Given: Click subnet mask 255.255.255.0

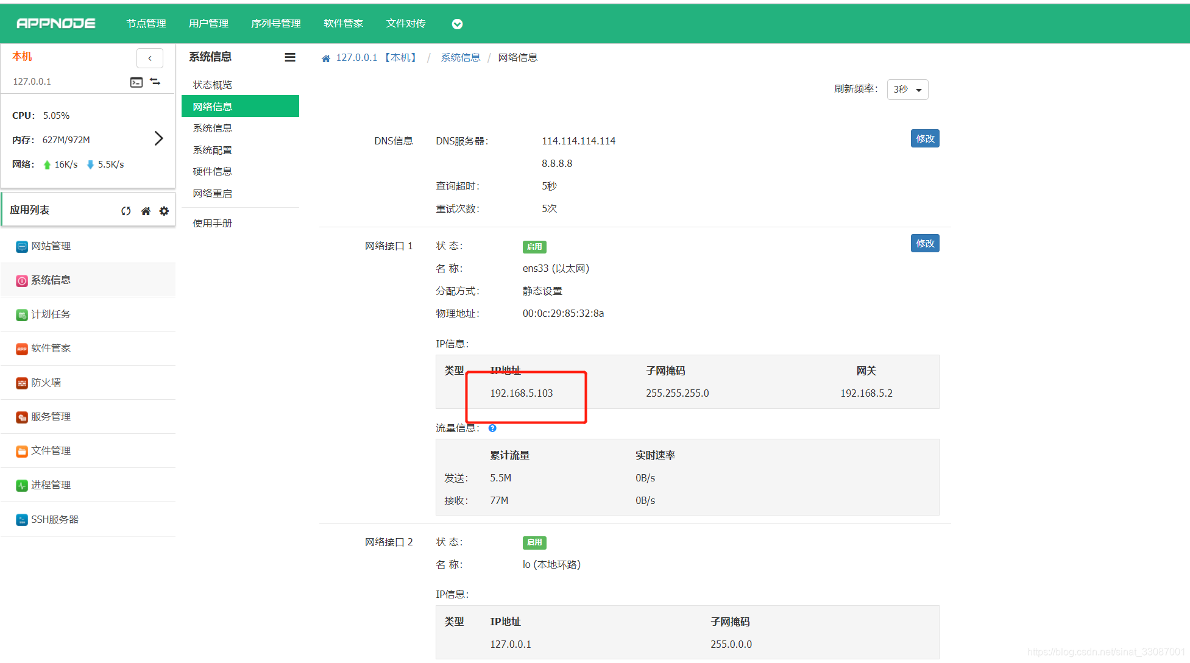Looking at the screenshot, I should [x=678, y=393].
